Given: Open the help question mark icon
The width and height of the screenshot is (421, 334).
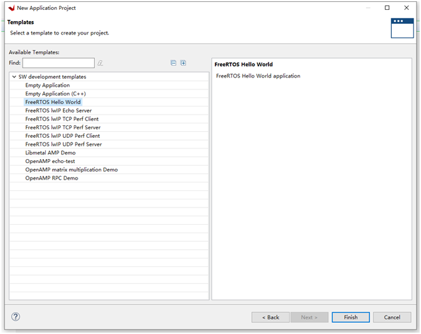Looking at the screenshot, I should [x=15, y=317].
